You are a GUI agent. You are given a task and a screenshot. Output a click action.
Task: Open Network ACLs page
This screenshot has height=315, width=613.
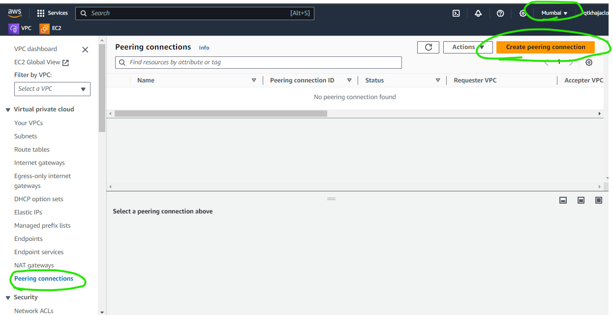click(x=34, y=311)
